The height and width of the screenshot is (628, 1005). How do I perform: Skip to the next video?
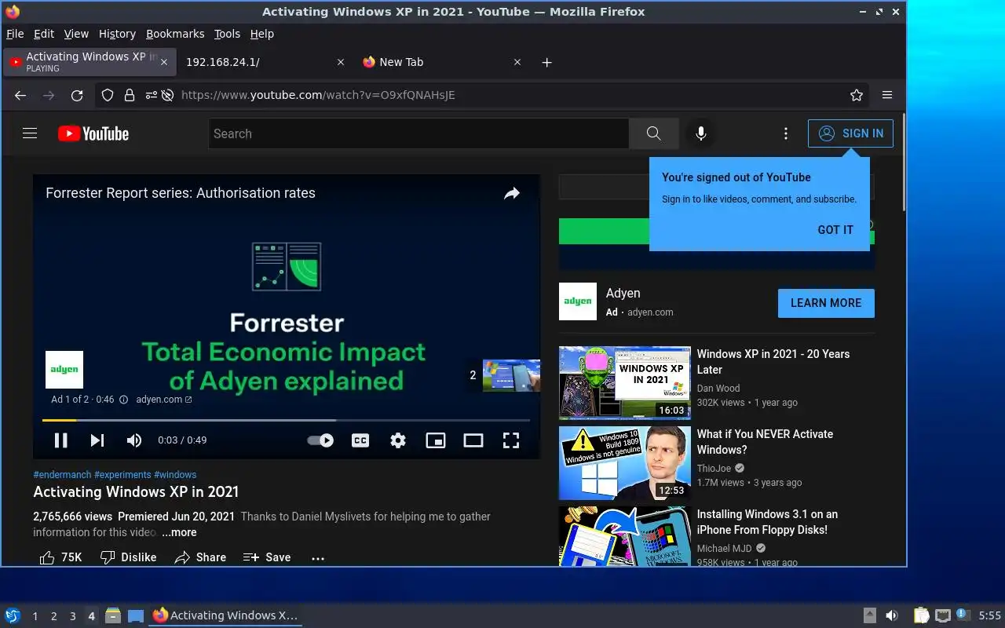[x=97, y=440]
